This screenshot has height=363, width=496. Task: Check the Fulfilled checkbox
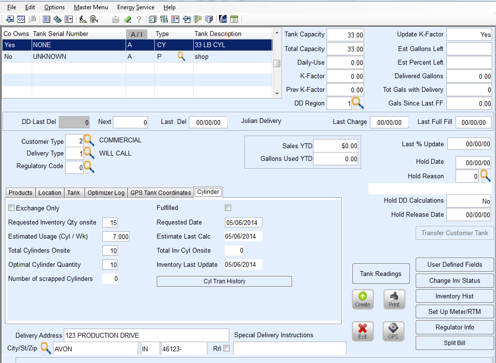pyautogui.click(x=228, y=208)
